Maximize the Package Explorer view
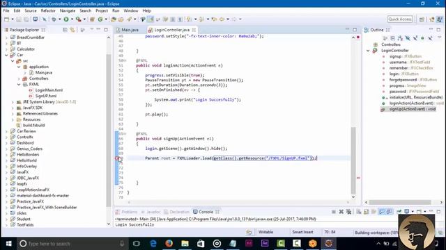Viewport: 446px width, 250px height. click(x=106, y=29)
